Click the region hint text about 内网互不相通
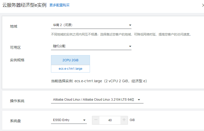 pos(121,34)
